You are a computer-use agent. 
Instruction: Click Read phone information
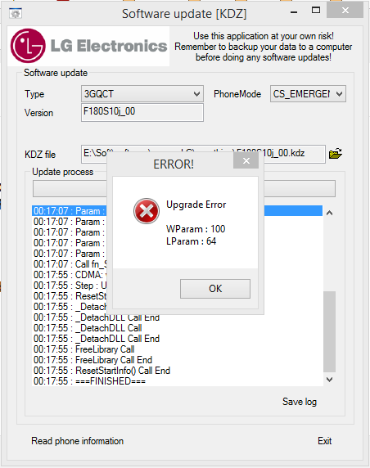pos(77,441)
